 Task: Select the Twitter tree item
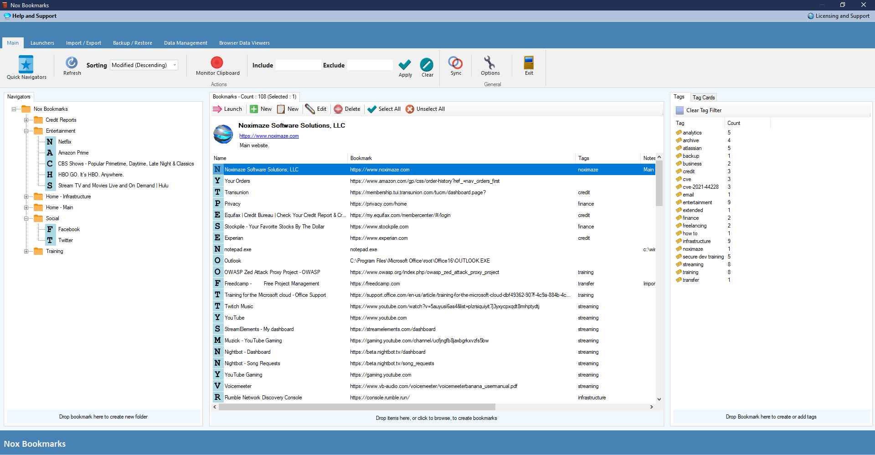point(65,240)
